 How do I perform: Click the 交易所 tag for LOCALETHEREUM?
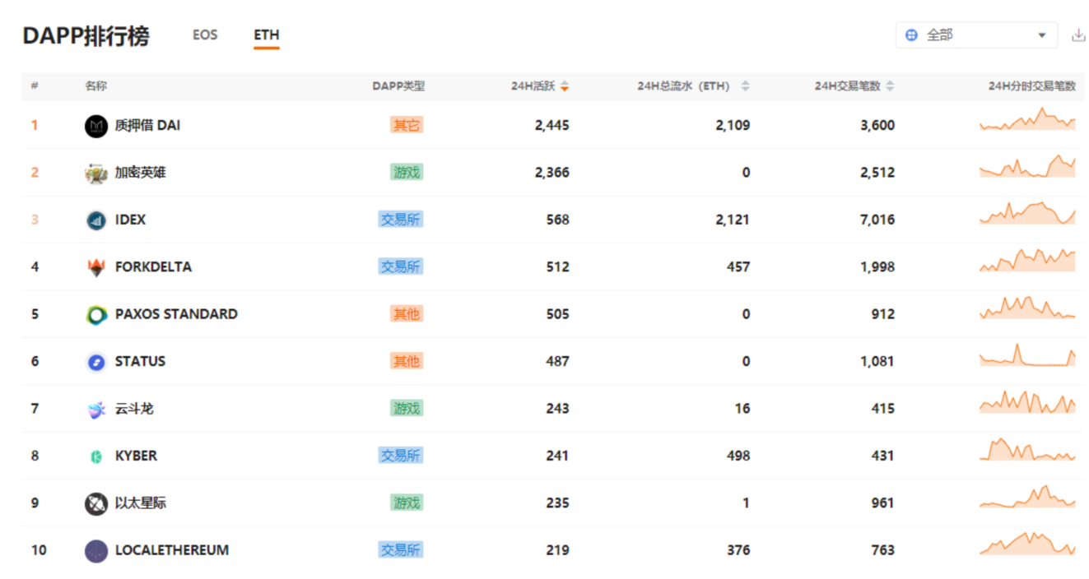(x=401, y=549)
